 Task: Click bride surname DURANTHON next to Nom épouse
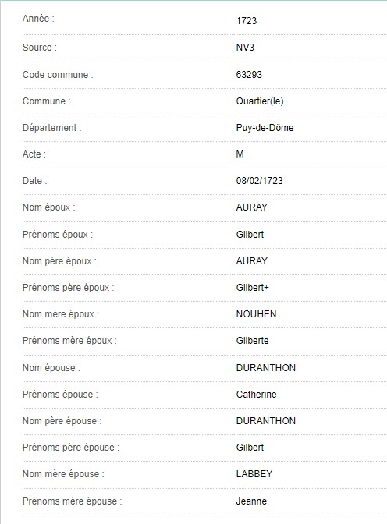tap(266, 368)
